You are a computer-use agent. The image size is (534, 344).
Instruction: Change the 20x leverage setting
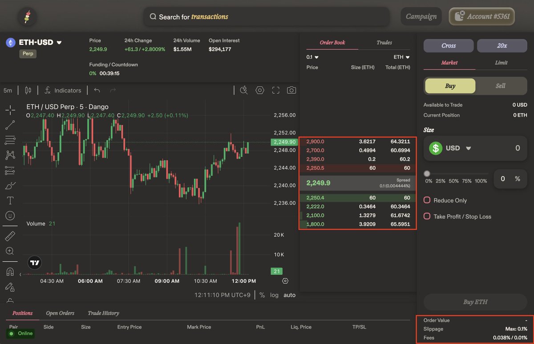pos(502,45)
